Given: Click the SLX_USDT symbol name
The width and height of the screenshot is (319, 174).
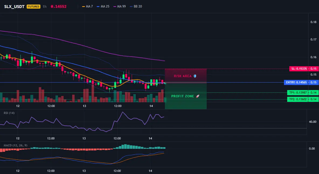Looking at the screenshot, I should pos(15,6).
